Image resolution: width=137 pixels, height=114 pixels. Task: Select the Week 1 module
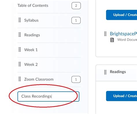tap(31, 50)
